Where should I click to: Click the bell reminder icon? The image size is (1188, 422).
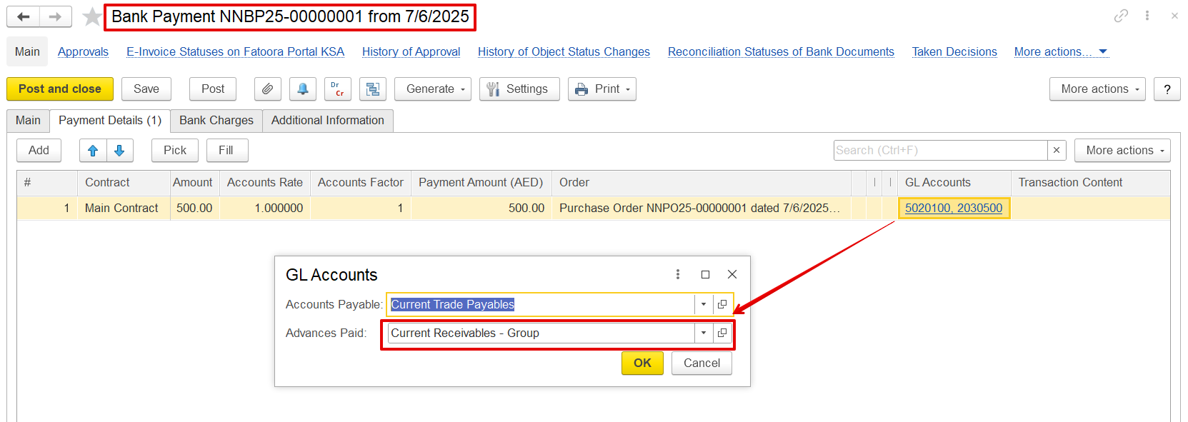click(x=302, y=89)
